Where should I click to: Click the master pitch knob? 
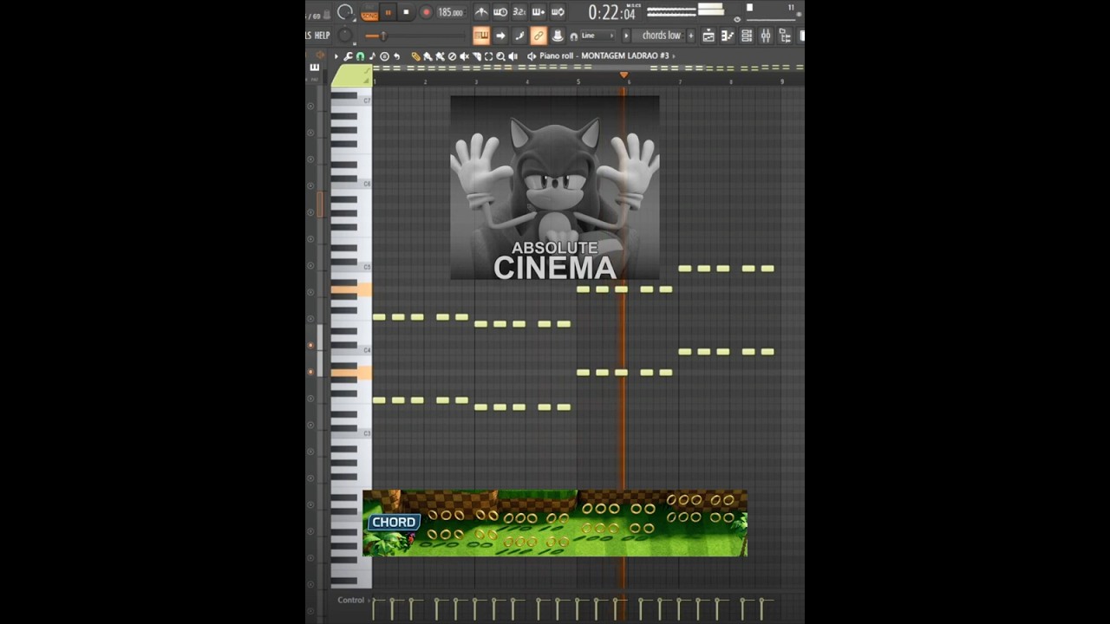(344, 36)
